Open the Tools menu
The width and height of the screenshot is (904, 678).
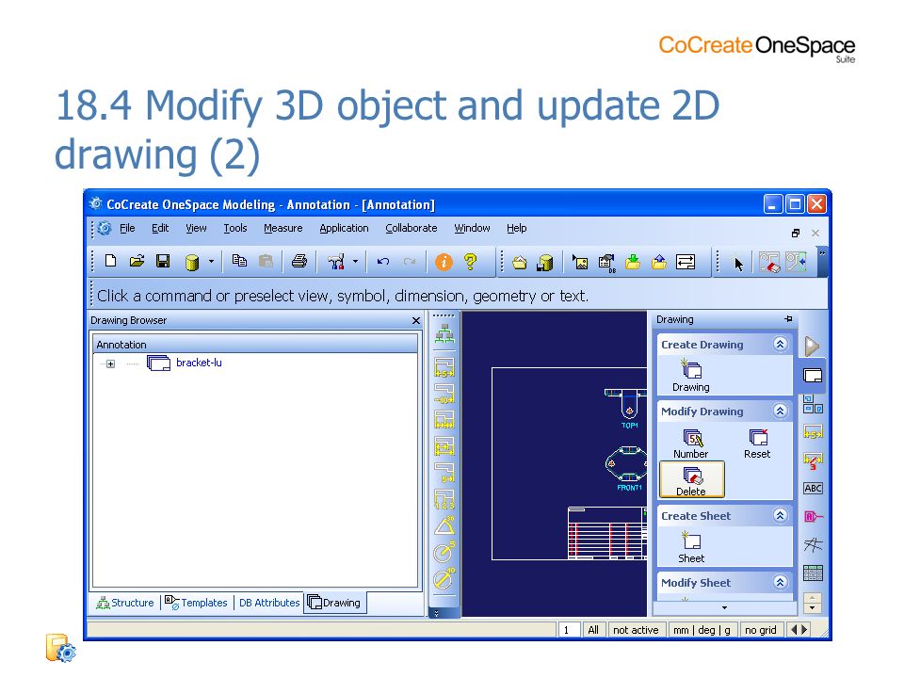coord(235,228)
